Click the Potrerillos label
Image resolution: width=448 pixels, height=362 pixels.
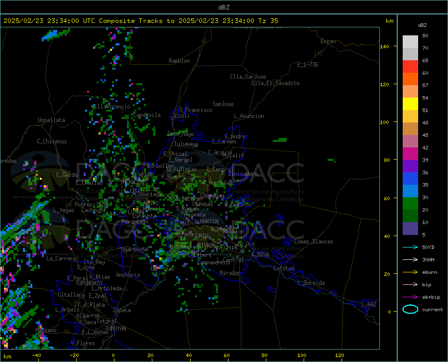[91, 205]
